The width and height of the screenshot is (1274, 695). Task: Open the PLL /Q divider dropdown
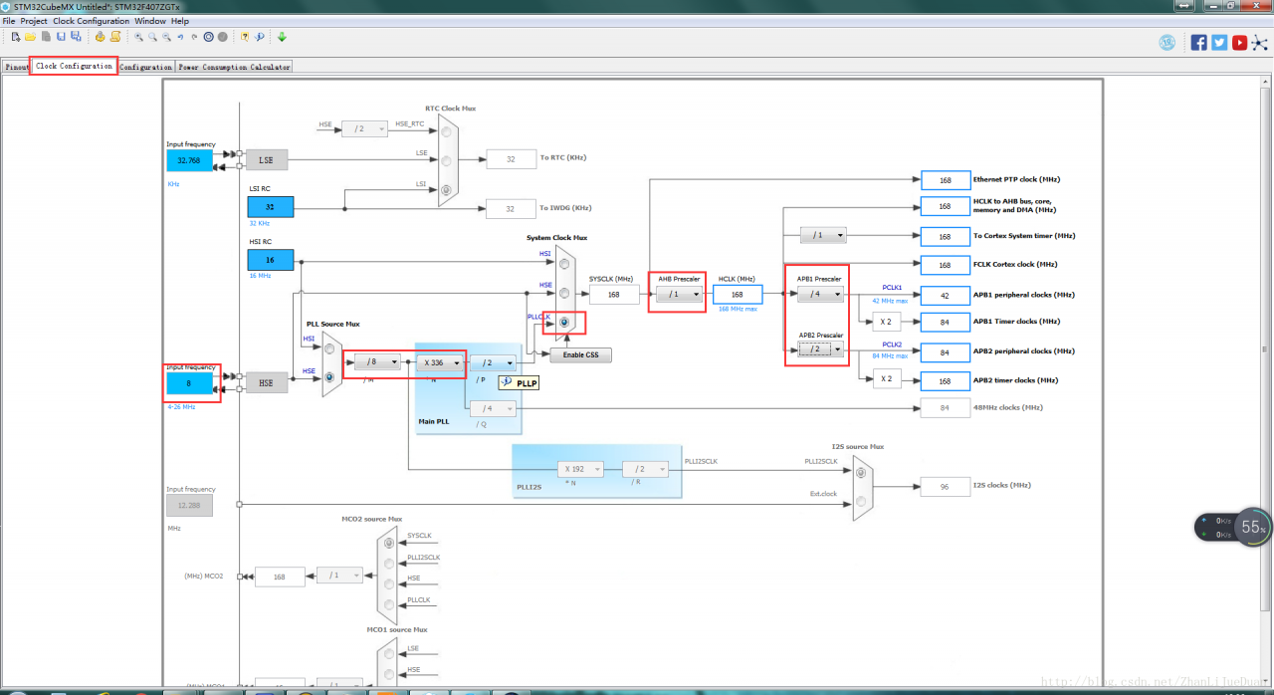tap(494, 408)
